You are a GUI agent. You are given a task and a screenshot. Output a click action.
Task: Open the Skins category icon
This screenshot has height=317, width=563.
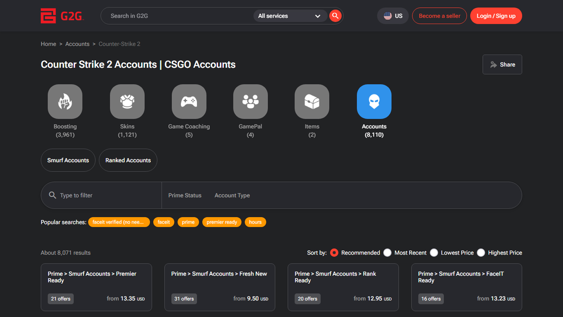click(127, 102)
